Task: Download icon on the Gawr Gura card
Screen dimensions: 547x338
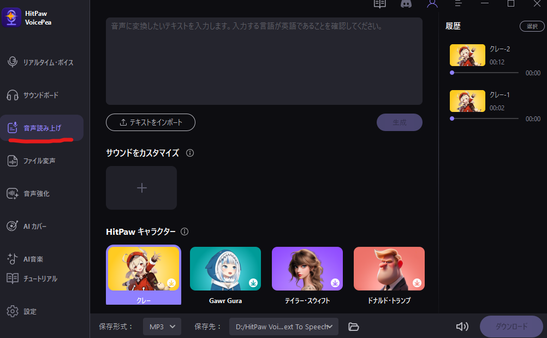Action: click(253, 282)
